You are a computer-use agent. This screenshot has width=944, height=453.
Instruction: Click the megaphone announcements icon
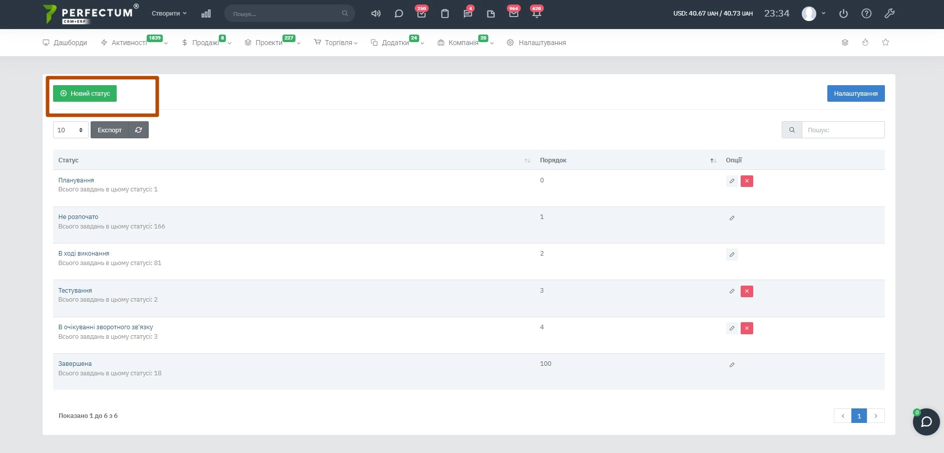click(376, 14)
